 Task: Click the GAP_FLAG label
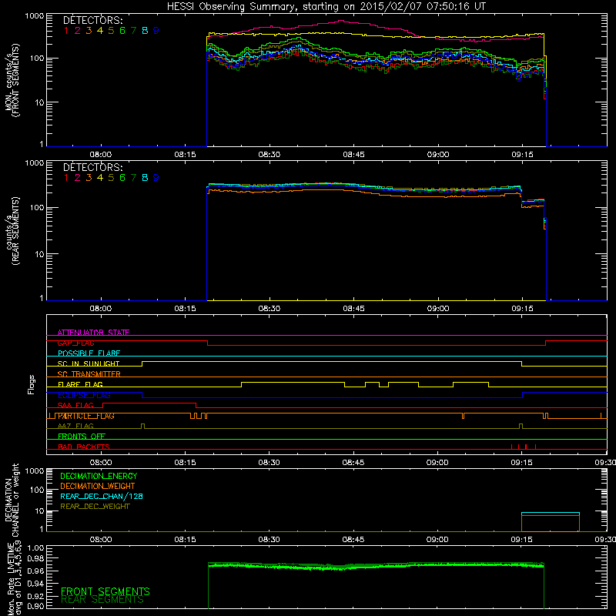click(75, 343)
